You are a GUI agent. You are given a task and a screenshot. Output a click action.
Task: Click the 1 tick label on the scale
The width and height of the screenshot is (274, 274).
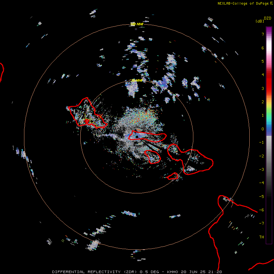tap(263, 115)
